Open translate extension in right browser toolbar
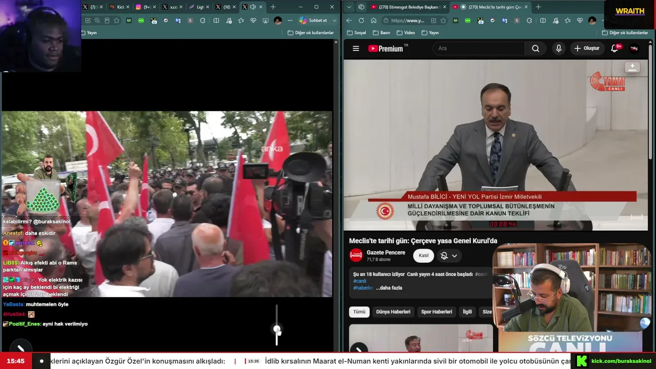656x369 pixels. [x=505, y=20]
